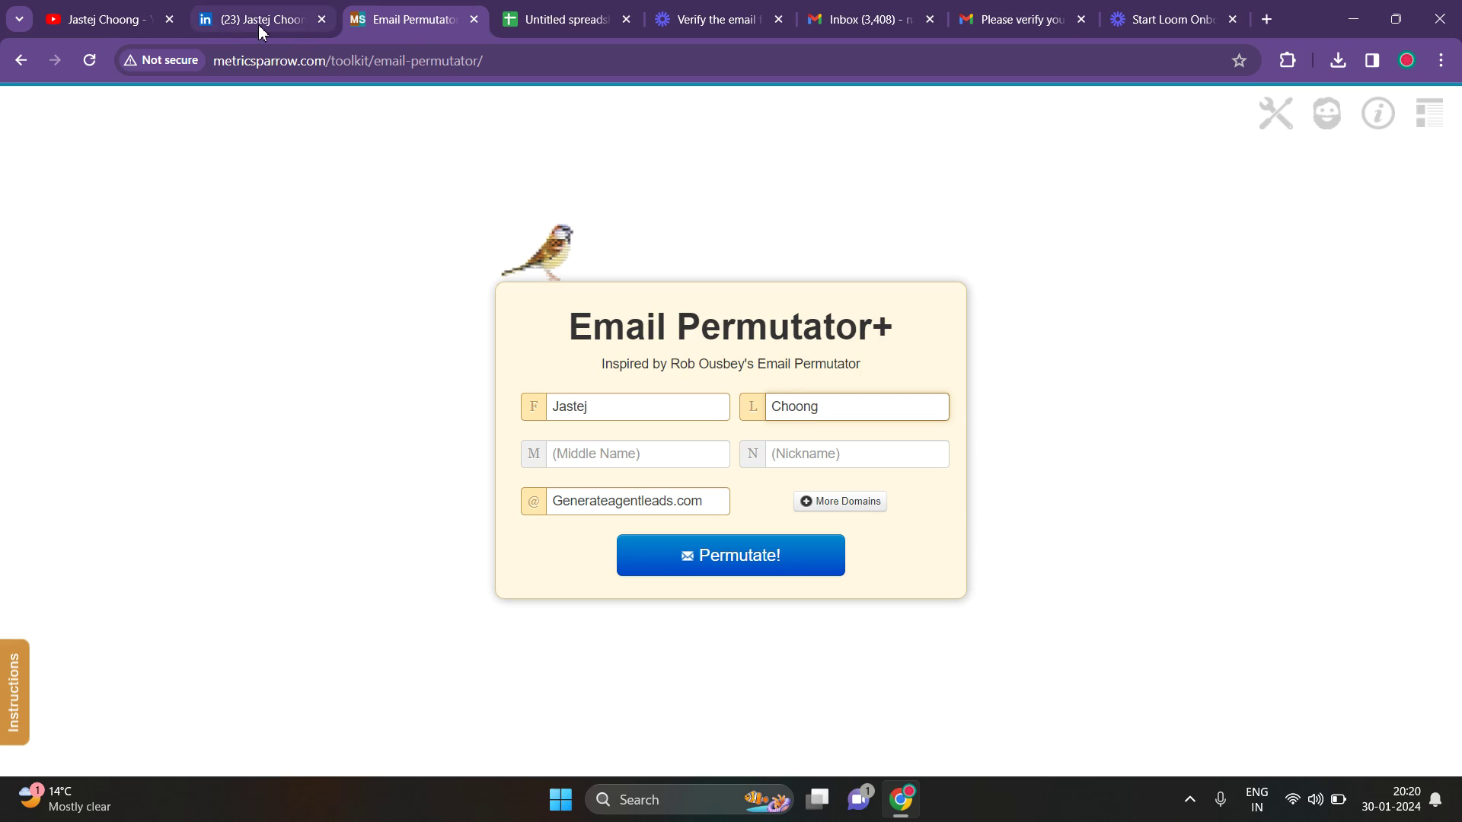1462x822 pixels.
Task: Switch to the LinkedIn Jastej Choong tab
Action: coord(261,20)
